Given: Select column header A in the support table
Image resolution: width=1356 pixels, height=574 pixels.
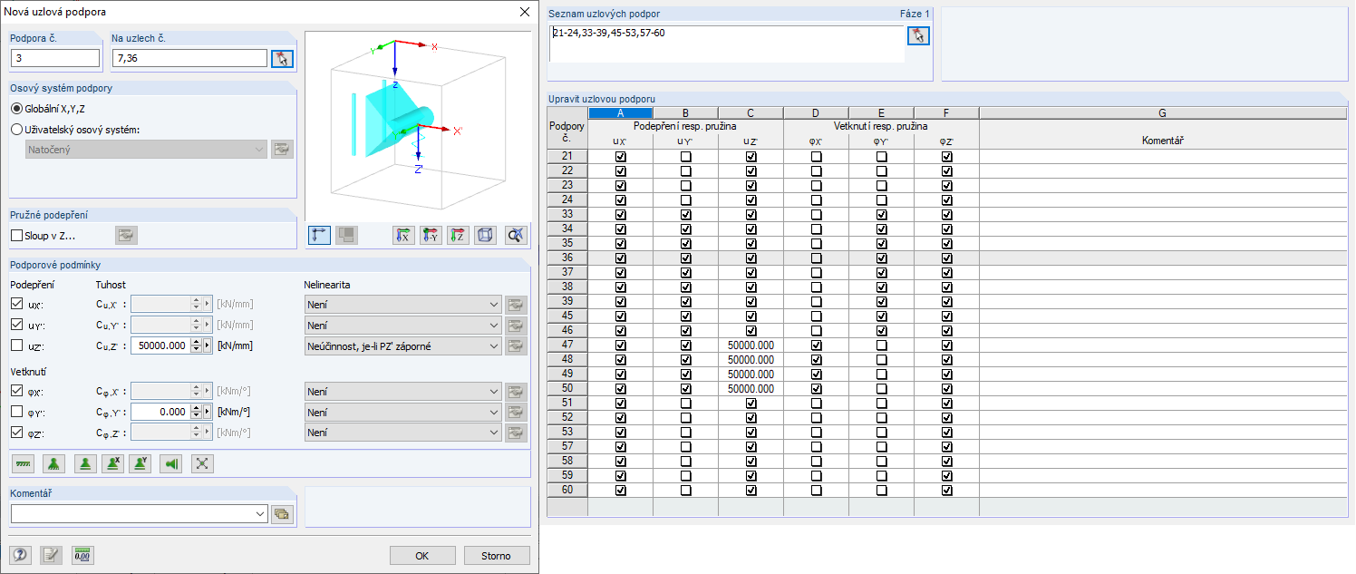Looking at the screenshot, I should (621, 113).
